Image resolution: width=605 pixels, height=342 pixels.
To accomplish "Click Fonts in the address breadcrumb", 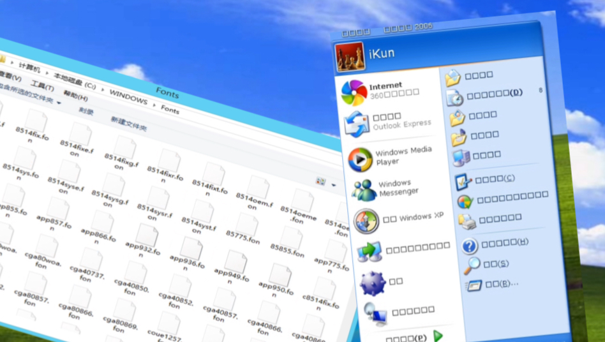I will tap(170, 109).
